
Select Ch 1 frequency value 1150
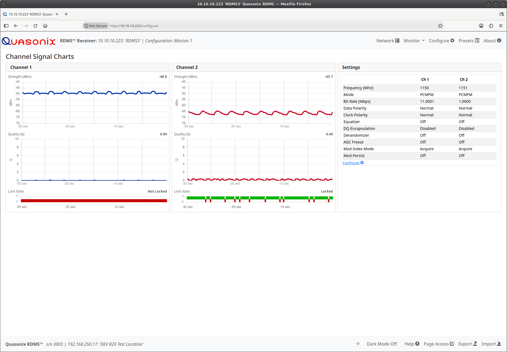[424, 88]
